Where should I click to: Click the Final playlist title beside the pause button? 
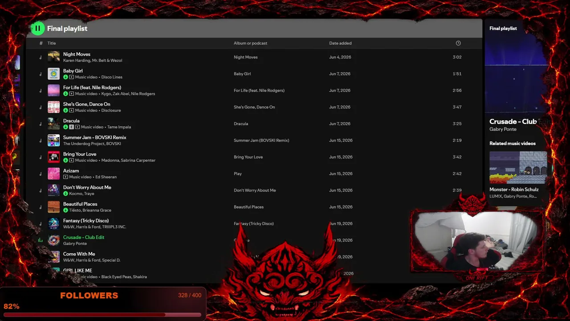67,29
